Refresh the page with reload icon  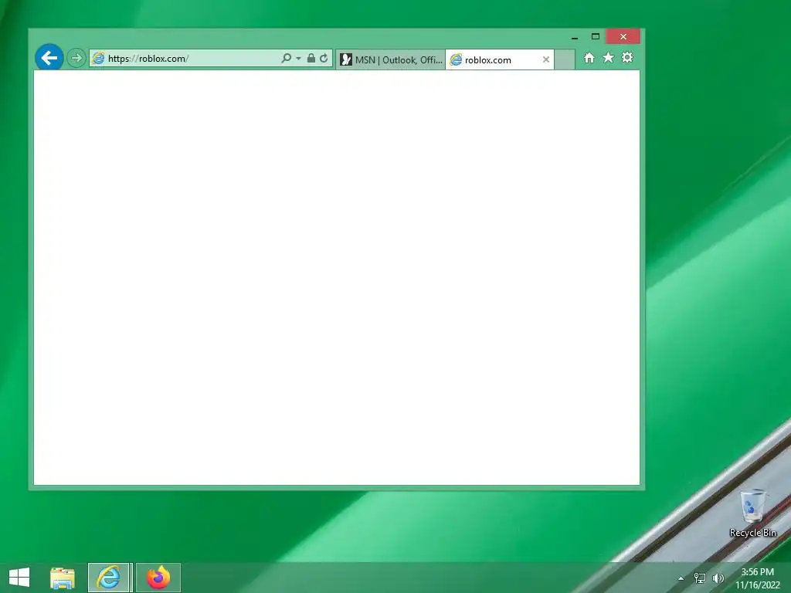coord(324,58)
